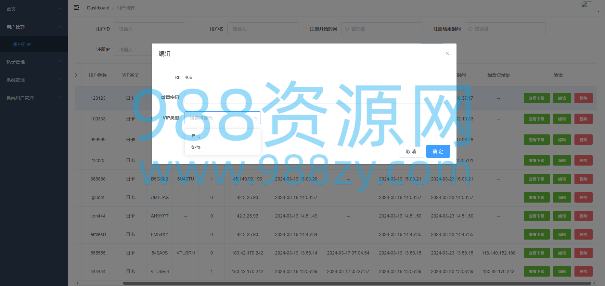Image resolution: width=605 pixels, height=286 pixels.
Task: Click username cell lemtest1
Action: (x=98, y=234)
